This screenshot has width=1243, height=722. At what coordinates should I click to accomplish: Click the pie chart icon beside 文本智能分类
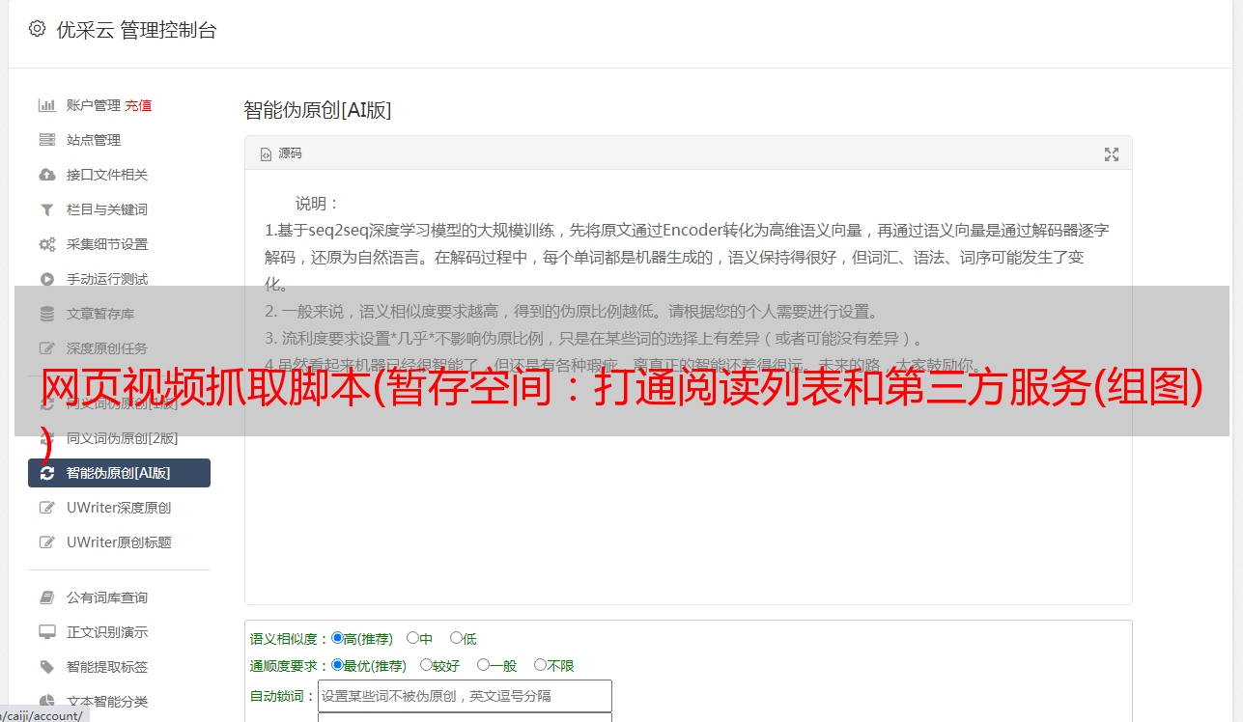46,702
